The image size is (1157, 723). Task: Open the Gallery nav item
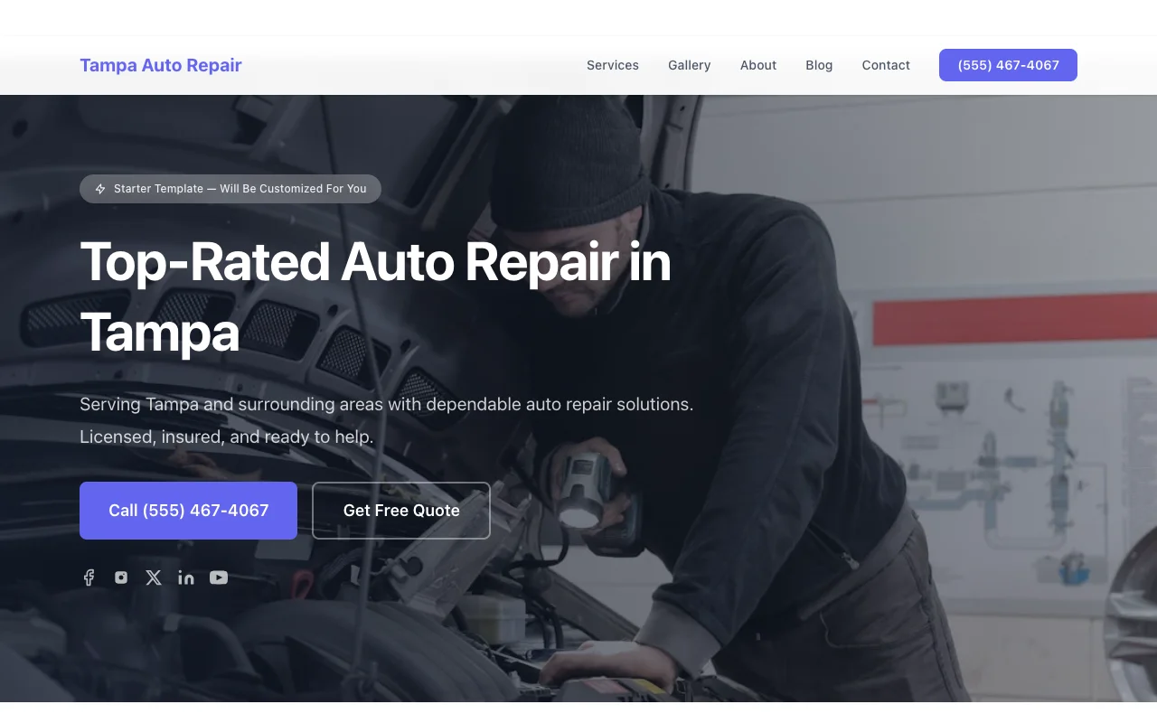690,65
